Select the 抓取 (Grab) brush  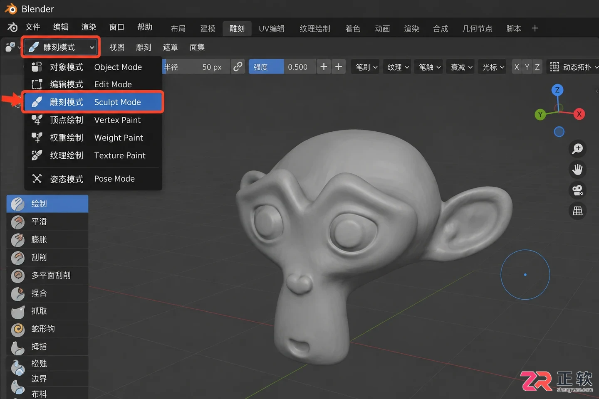[x=47, y=311]
